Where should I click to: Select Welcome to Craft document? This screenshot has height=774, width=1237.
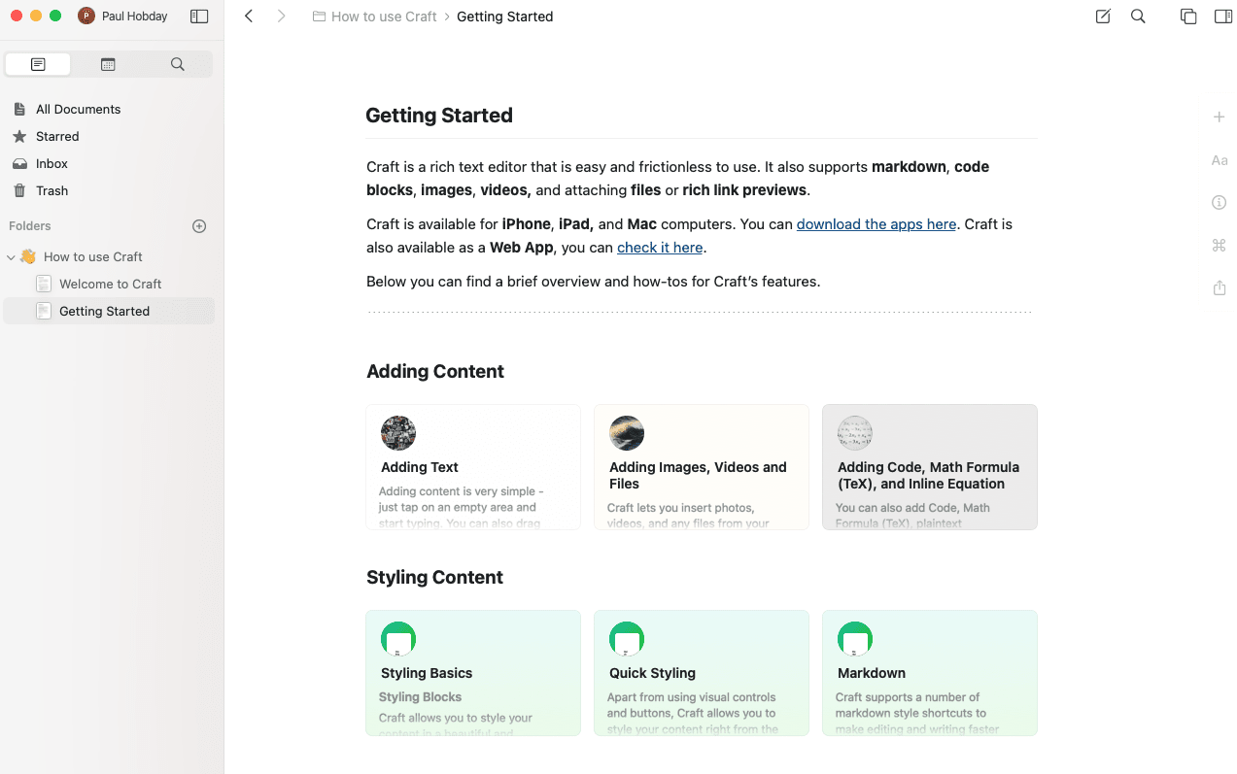click(109, 284)
